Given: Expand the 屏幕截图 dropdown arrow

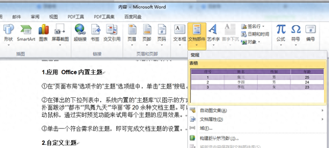Looking at the screenshot, I should [60, 45].
